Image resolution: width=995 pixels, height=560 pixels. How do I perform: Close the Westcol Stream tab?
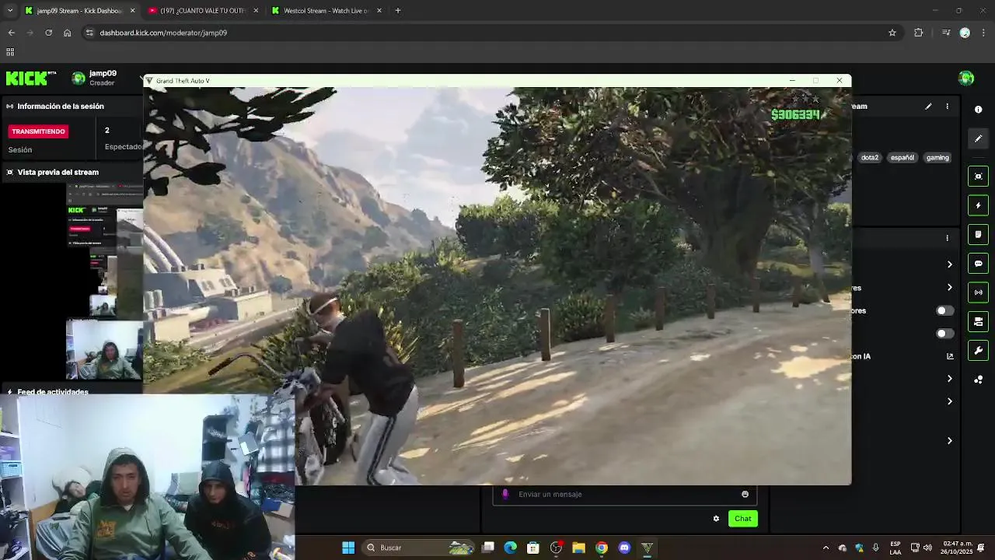(379, 11)
